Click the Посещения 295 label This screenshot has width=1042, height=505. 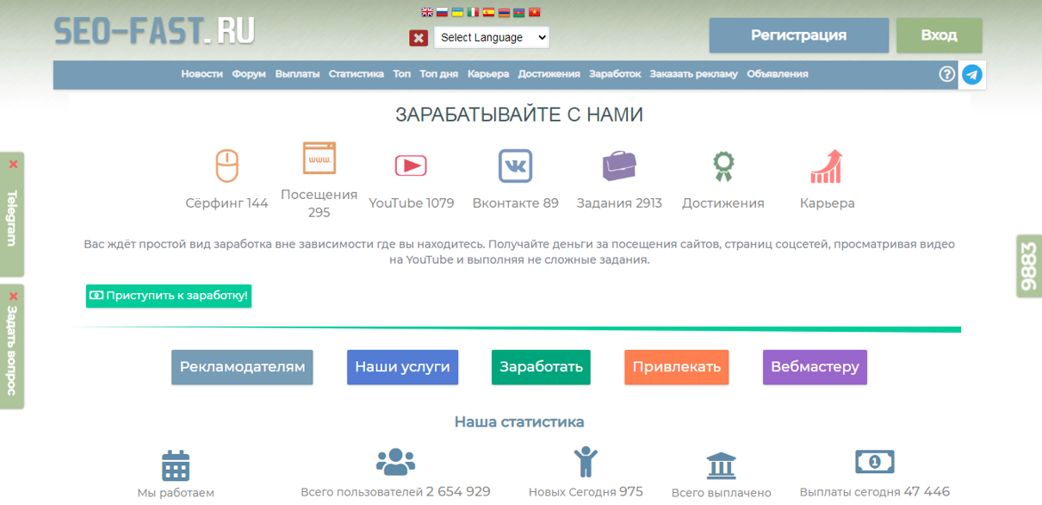tap(319, 203)
